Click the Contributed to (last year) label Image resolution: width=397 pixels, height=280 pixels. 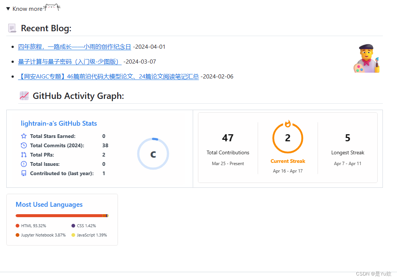click(x=62, y=174)
